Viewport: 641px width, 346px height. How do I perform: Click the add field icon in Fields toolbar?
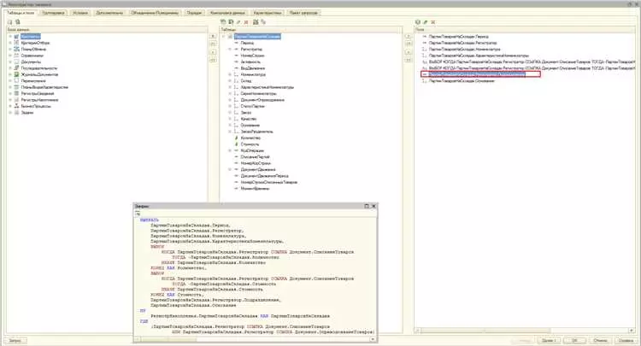click(x=418, y=22)
